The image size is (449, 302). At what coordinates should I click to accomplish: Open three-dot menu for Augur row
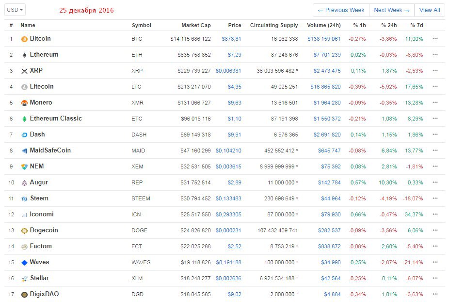435,182
